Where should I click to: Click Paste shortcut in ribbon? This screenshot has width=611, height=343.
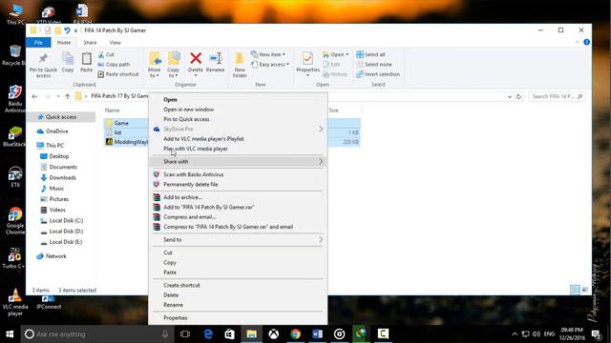pos(118,74)
